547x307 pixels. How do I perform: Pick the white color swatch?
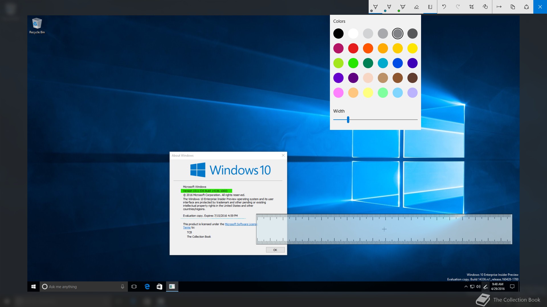click(353, 34)
